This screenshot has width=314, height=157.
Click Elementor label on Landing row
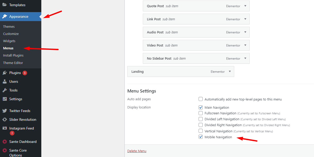[x=218, y=72]
